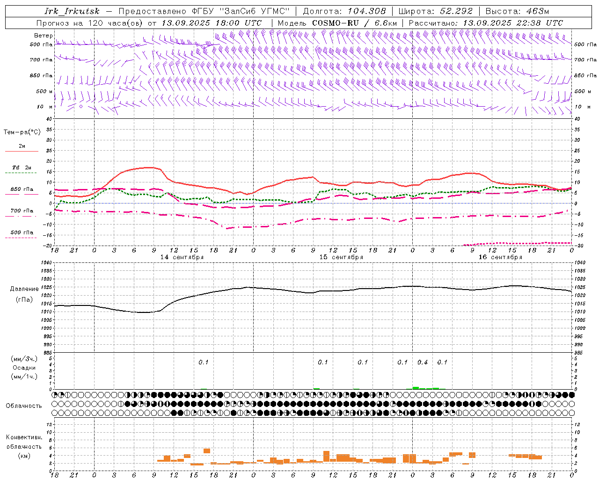Viewport: 599px width, 479px height.
Task: Click the elevation text "Высота: 463м"
Action: (517, 11)
